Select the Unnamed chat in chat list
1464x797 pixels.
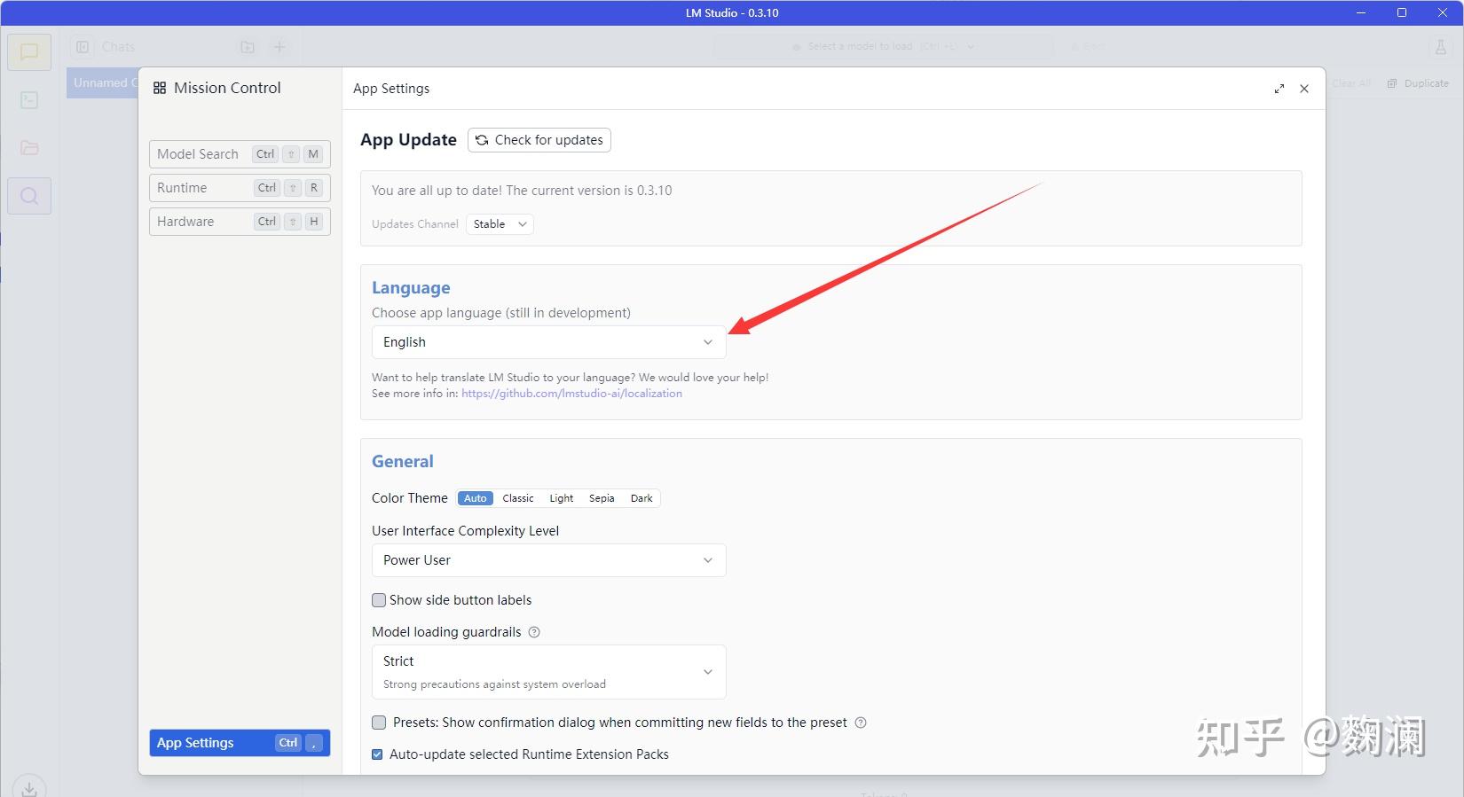102,83
